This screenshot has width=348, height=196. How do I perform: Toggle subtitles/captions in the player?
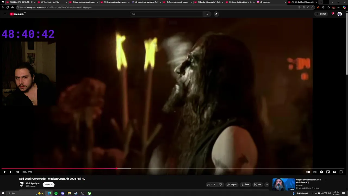tap(315, 172)
